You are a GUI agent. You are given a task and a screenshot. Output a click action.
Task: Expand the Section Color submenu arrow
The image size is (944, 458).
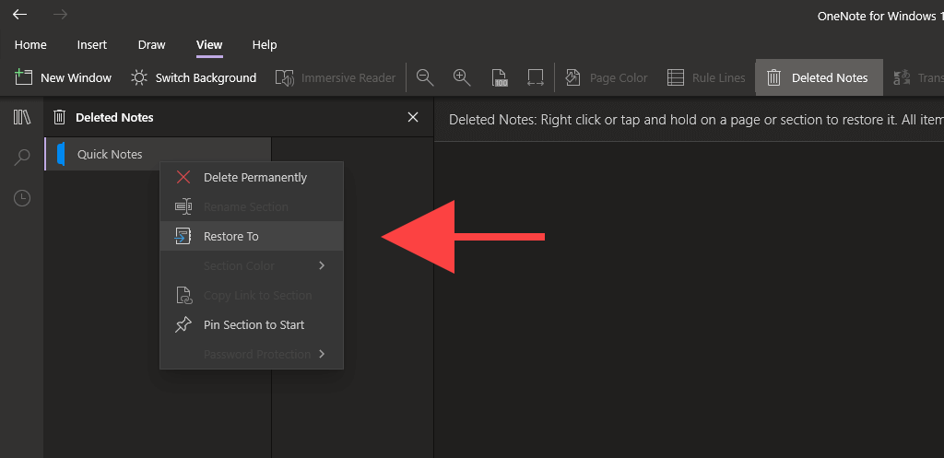click(322, 265)
